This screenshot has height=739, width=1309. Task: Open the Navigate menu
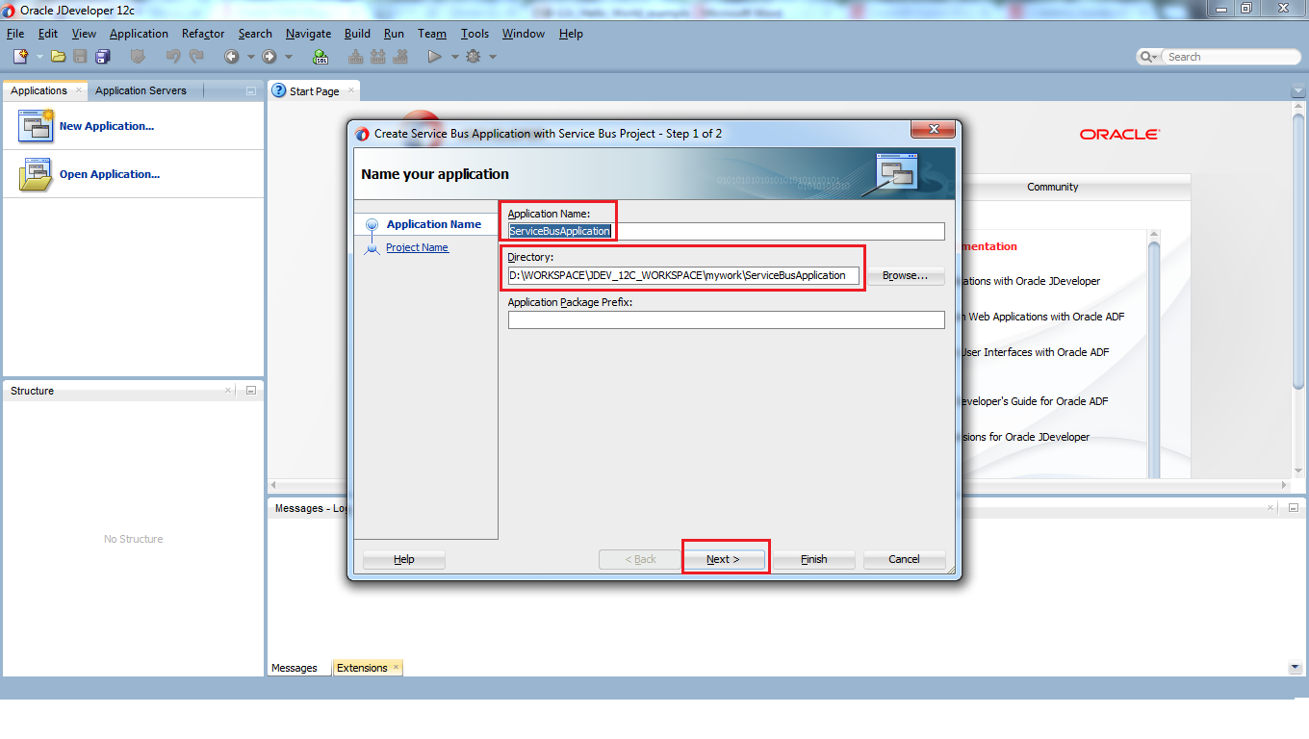308,34
